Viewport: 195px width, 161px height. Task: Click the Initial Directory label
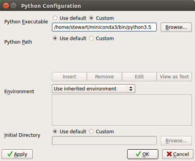click(22, 135)
